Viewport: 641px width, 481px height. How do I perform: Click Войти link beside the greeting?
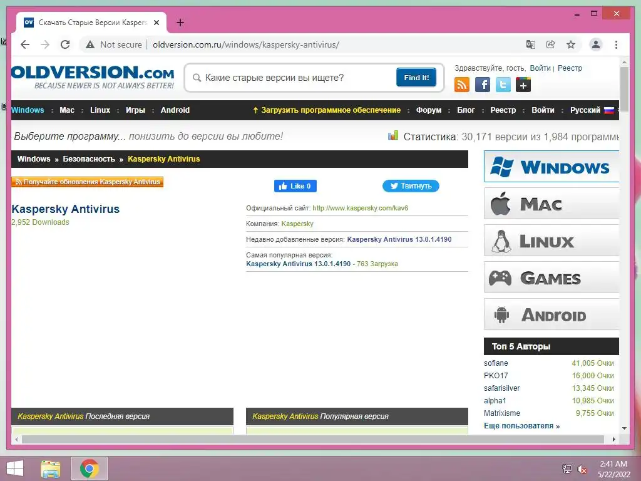540,68
